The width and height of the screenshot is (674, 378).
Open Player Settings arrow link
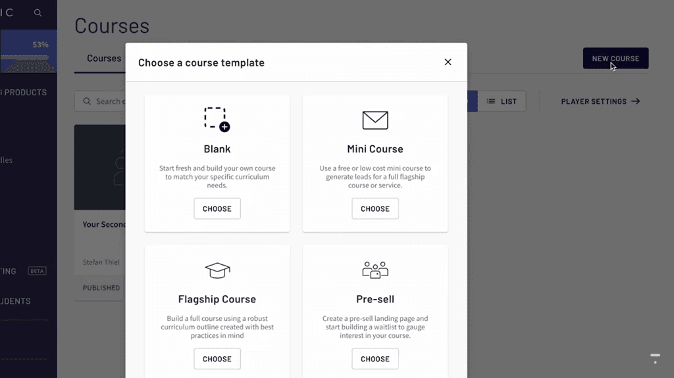(600, 101)
